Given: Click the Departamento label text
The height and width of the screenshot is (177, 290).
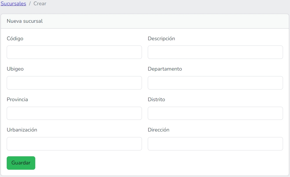Looking at the screenshot, I should point(165,69).
